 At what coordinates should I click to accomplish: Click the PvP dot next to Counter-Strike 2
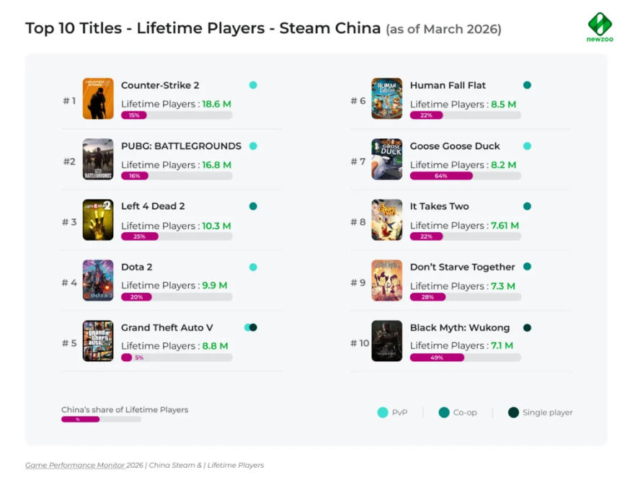click(253, 85)
